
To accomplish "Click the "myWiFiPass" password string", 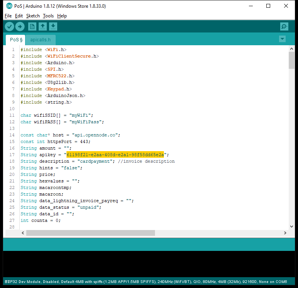I will 85,122.
